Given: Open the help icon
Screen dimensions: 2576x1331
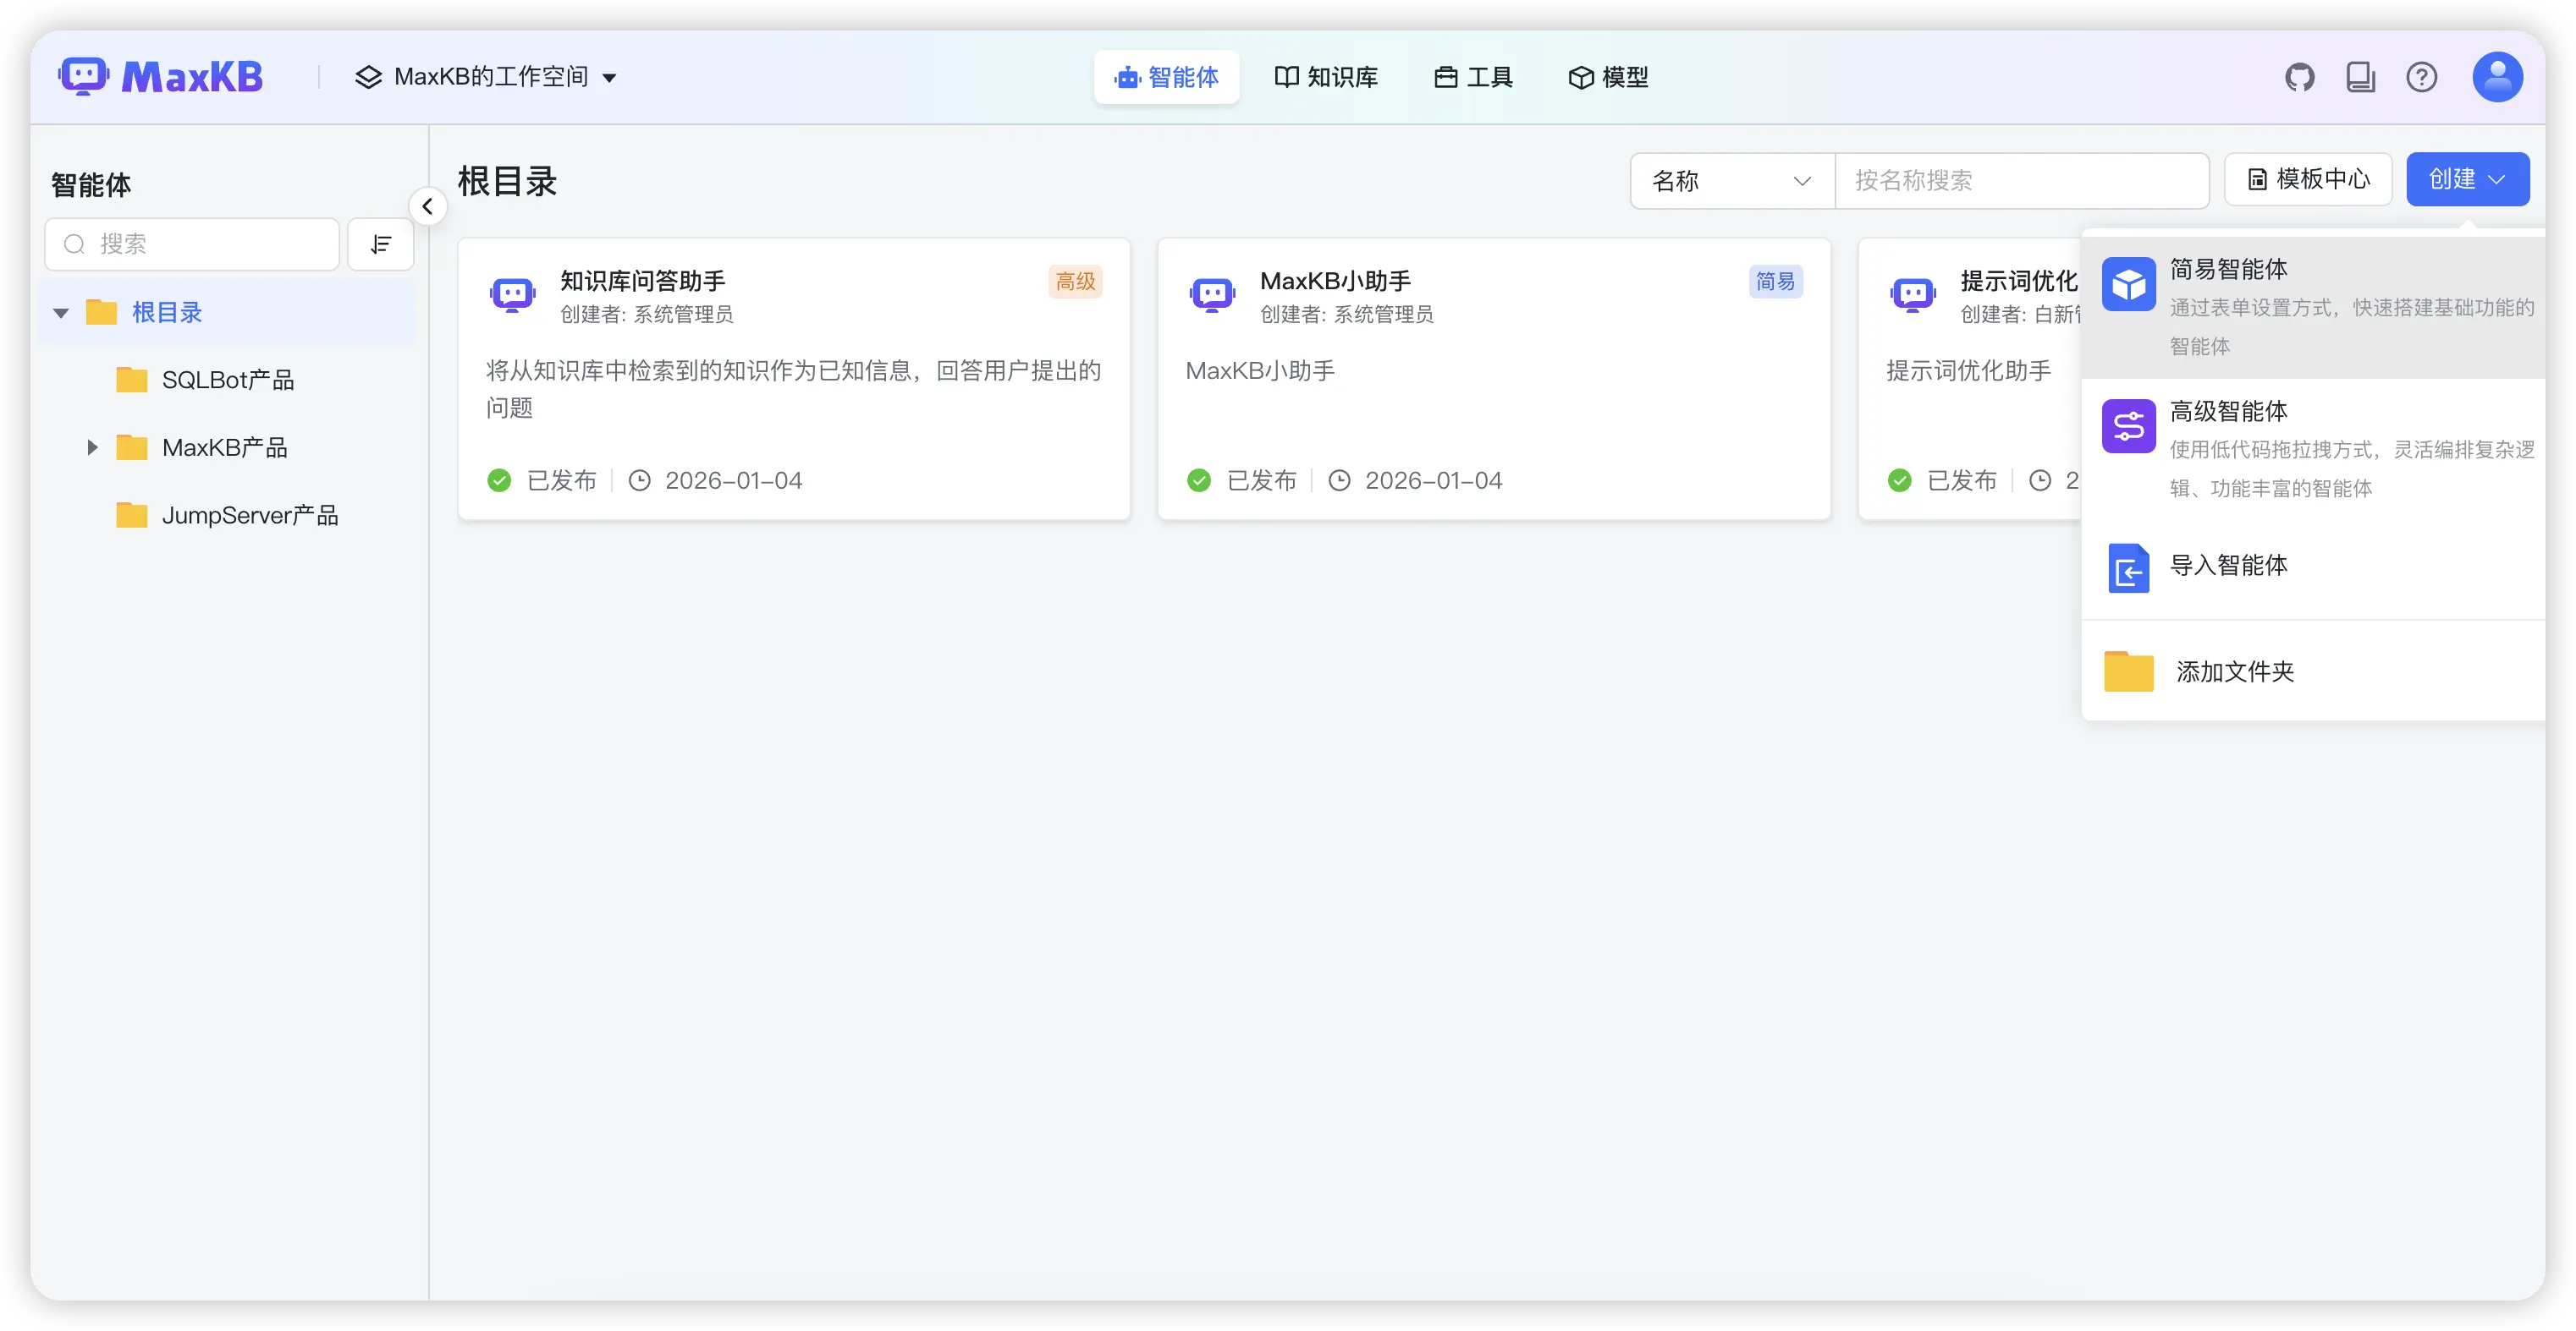Looking at the screenshot, I should 2421,77.
